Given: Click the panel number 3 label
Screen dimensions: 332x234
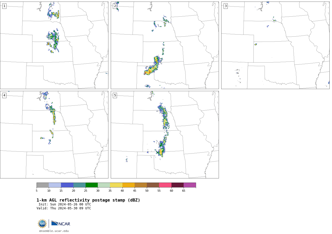Looking at the screenshot, I should (225, 6).
